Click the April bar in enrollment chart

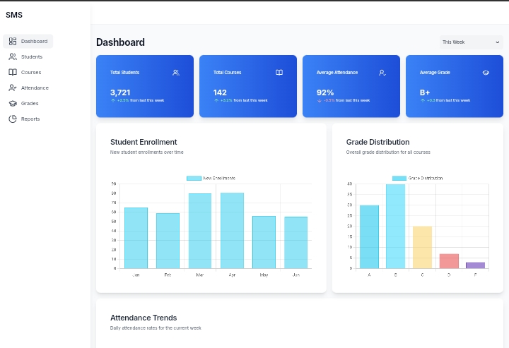coord(232,230)
